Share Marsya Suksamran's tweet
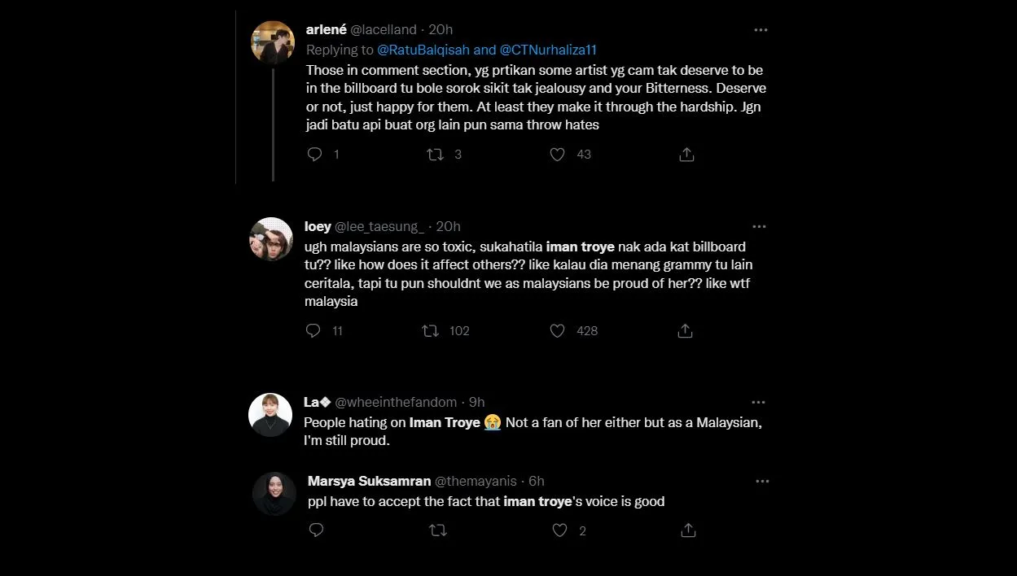 (x=688, y=530)
